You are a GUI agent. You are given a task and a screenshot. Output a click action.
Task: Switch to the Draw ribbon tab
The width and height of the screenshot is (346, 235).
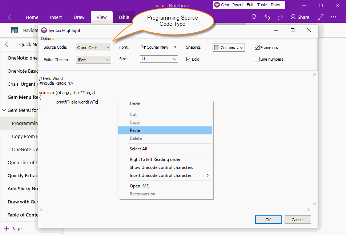click(79, 17)
